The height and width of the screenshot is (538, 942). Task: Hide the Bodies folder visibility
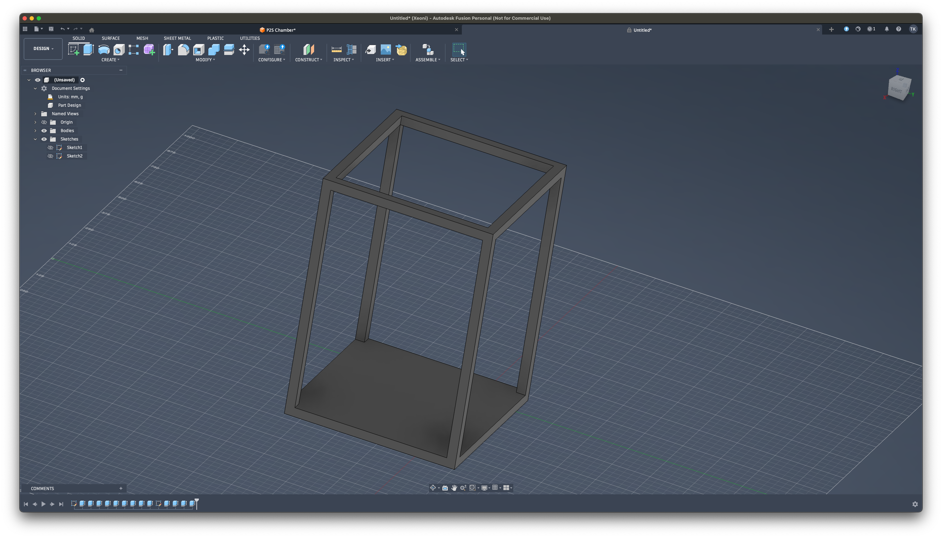[x=44, y=131]
